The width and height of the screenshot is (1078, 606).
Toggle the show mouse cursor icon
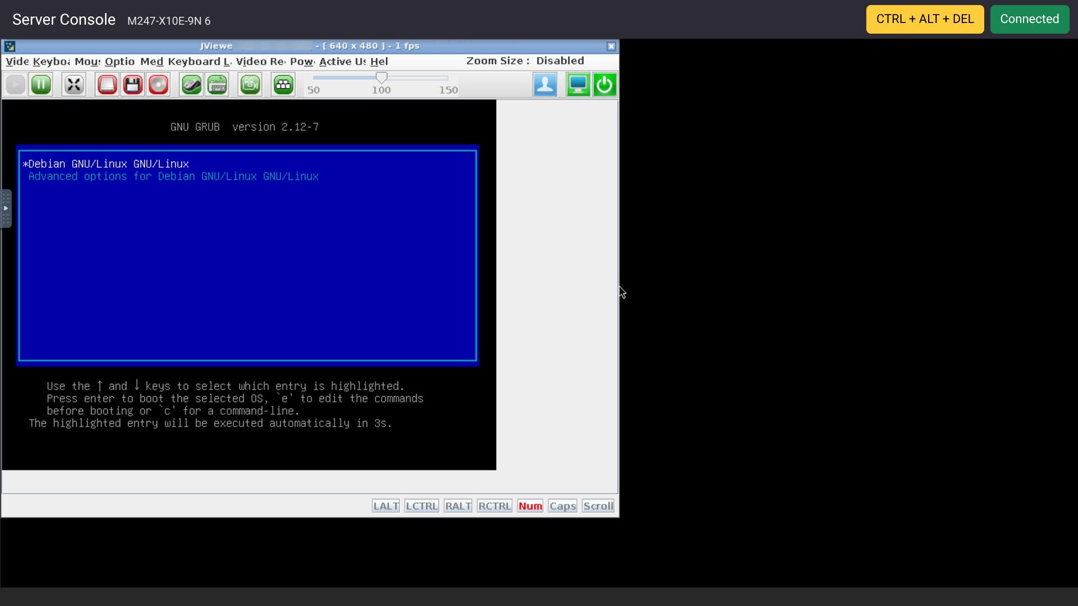click(191, 85)
